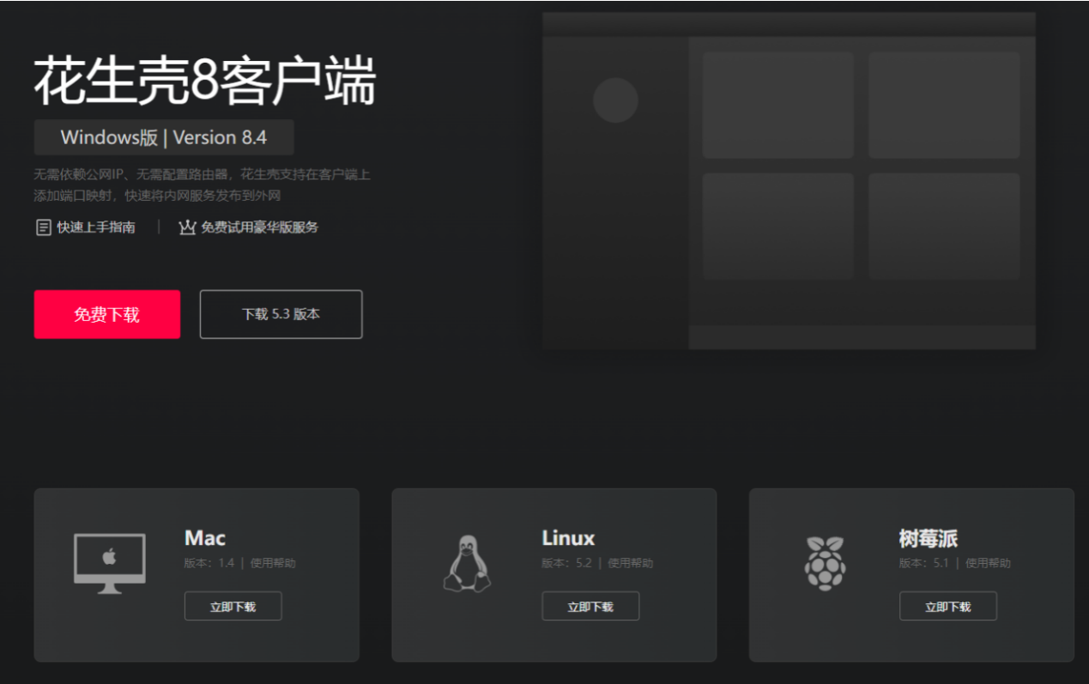Click the document icon beside 快速上手指南
Screen dimensions: 1089x684
43,227
